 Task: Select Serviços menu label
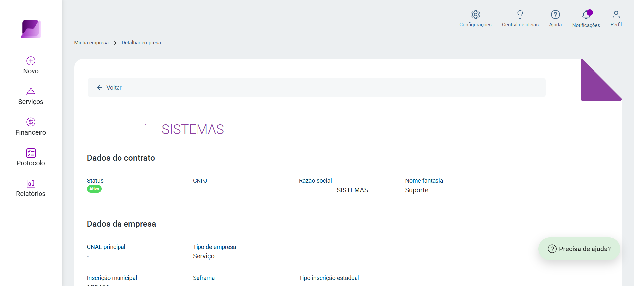(x=31, y=102)
